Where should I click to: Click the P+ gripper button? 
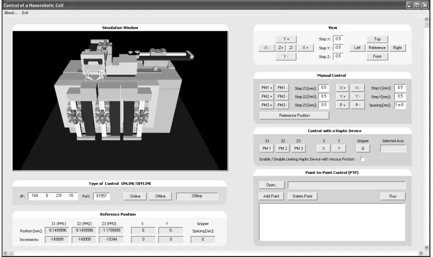(x=343, y=105)
